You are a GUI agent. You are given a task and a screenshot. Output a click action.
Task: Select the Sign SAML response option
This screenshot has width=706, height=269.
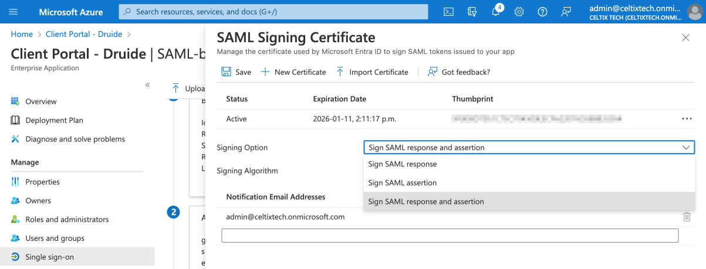click(403, 164)
